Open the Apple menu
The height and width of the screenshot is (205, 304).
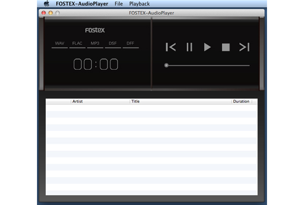(x=47, y=4)
